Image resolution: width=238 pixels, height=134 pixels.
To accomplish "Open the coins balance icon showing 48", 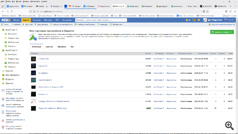I will (188, 20).
